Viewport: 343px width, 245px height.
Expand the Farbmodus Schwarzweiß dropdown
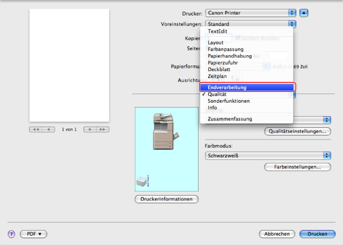(x=268, y=155)
